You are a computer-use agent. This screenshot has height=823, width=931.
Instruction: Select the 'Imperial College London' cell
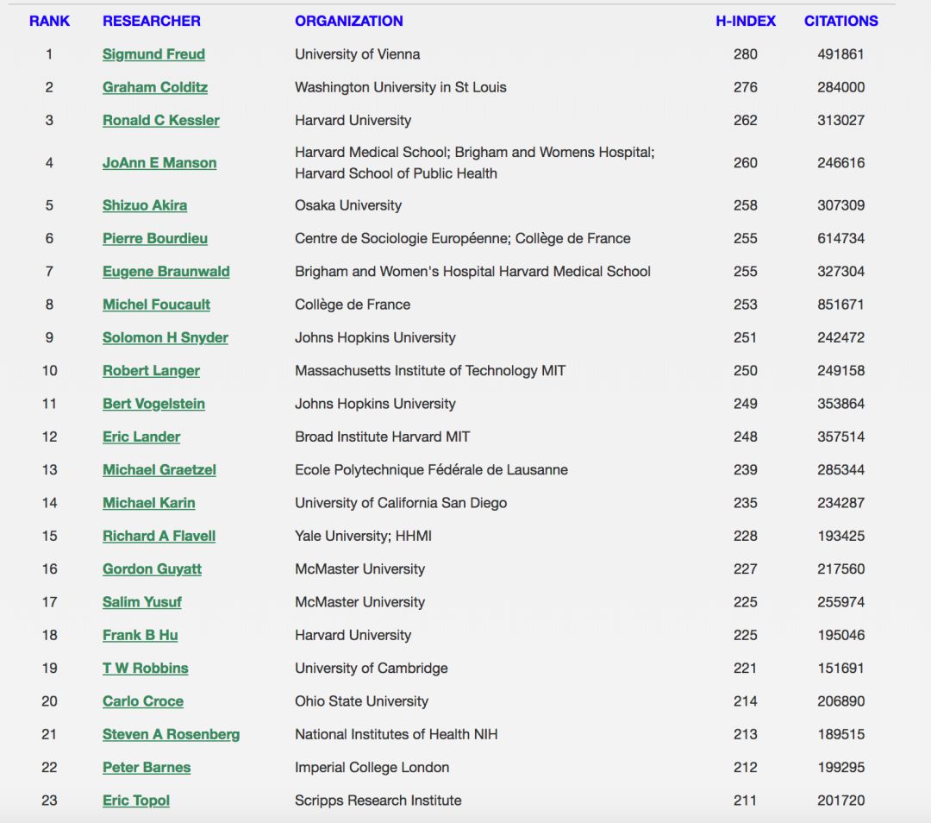[372, 768]
